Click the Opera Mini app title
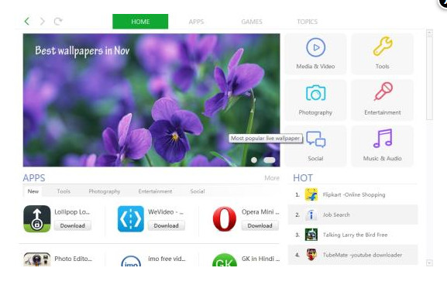447x285 pixels. pos(260,212)
